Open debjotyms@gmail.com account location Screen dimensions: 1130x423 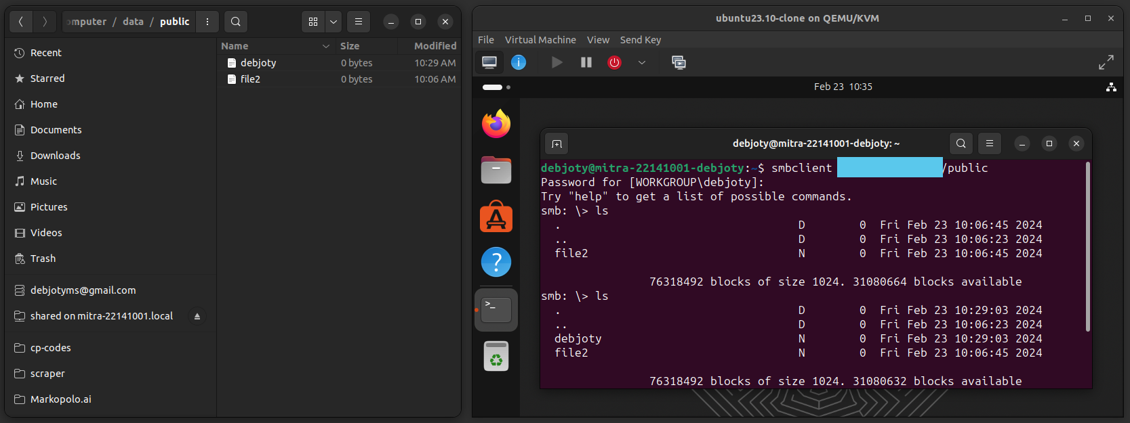[110, 290]
